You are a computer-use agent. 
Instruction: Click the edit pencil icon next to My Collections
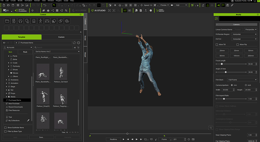click(x=28, y=121)
